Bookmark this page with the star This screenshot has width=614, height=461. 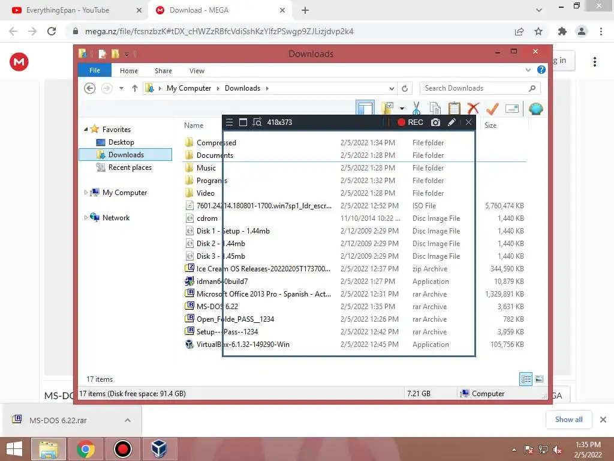point(538,31)
